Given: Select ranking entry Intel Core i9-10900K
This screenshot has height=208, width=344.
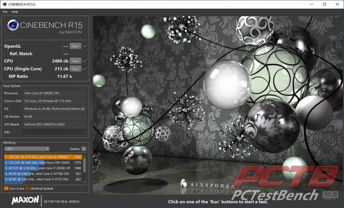Looking at the screenshot, I should pos(43,157).
